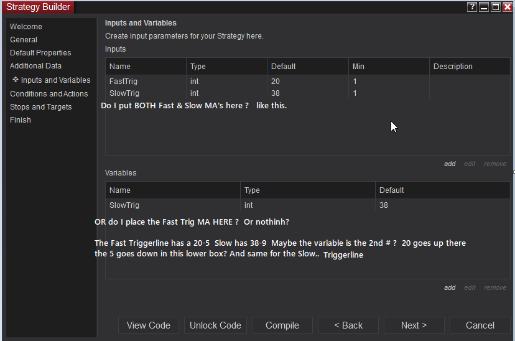This screenshot has height=341, width=515.
Task: Go to the Welcome step
Action: tap(26, 27)
